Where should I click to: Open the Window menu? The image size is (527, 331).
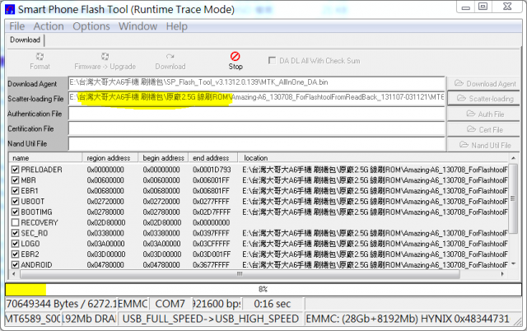[138, 26]
